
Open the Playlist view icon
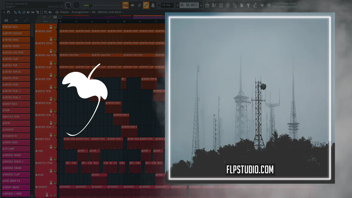pos(207,5)
